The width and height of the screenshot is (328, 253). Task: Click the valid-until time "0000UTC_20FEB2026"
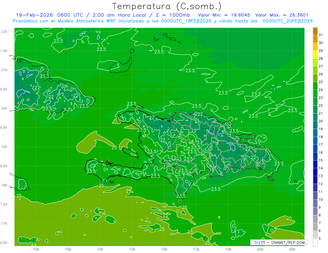[x=288, y=21]
